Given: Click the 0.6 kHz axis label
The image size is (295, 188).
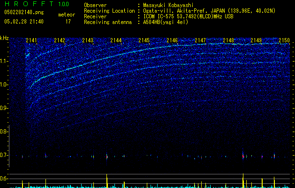Looking at the screenshot, I should [4, 179].
